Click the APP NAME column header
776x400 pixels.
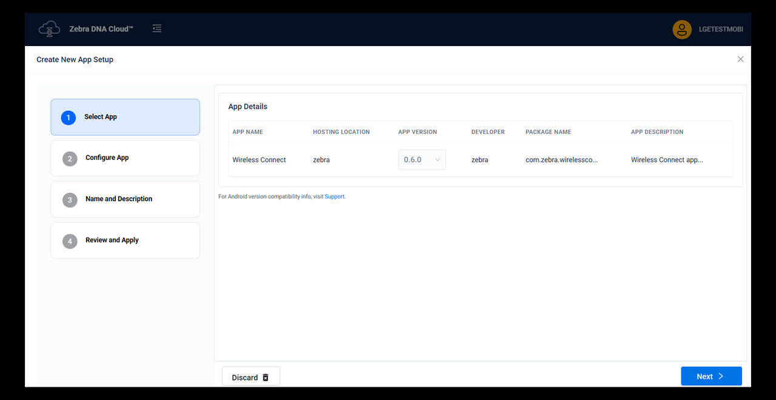coord(247,132)
